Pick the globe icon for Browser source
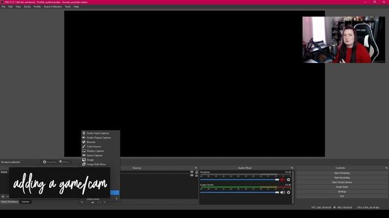The height and width of the screenshot is (218, 389). coord(84,142)
